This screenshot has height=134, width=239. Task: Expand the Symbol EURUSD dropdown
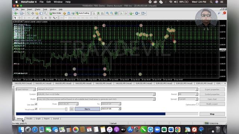(x=154, y=94)
